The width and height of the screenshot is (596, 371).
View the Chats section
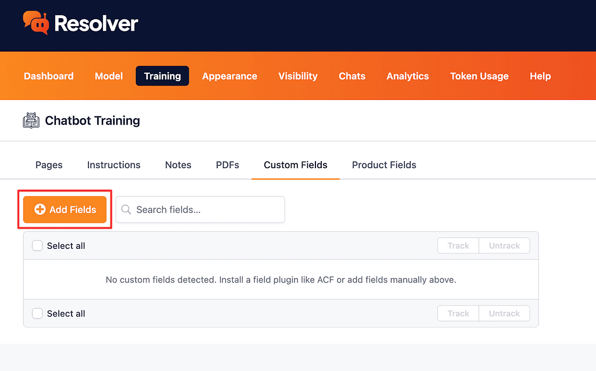352,76
